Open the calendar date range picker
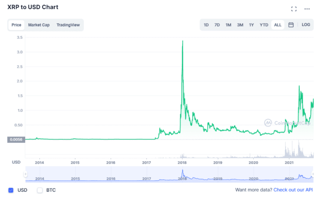The height and width of the screenshot is (204, 321). [291, 25]
